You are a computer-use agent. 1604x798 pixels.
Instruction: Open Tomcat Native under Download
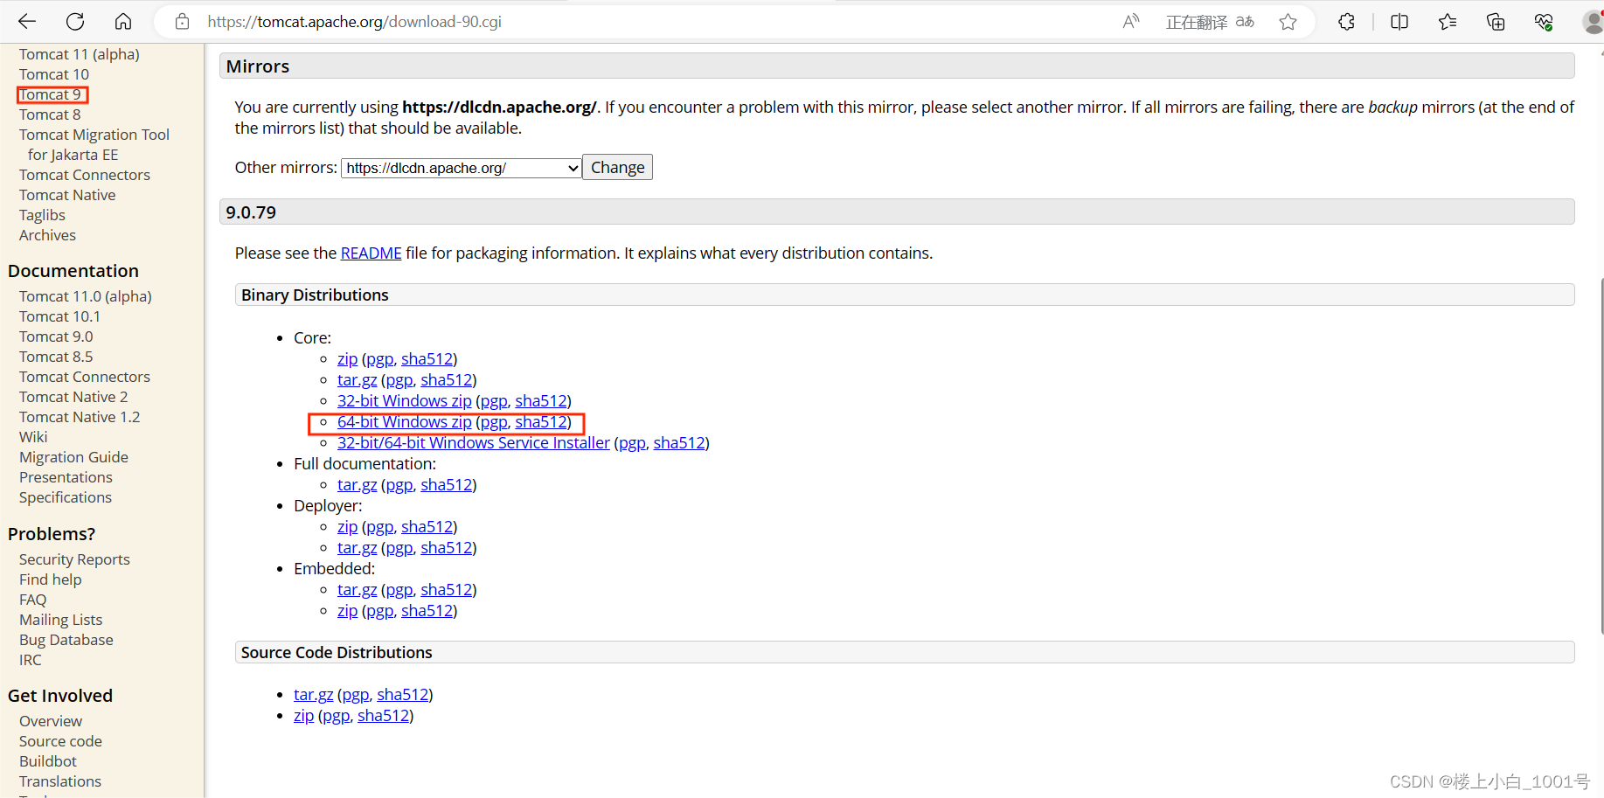[x=67, y=195]
